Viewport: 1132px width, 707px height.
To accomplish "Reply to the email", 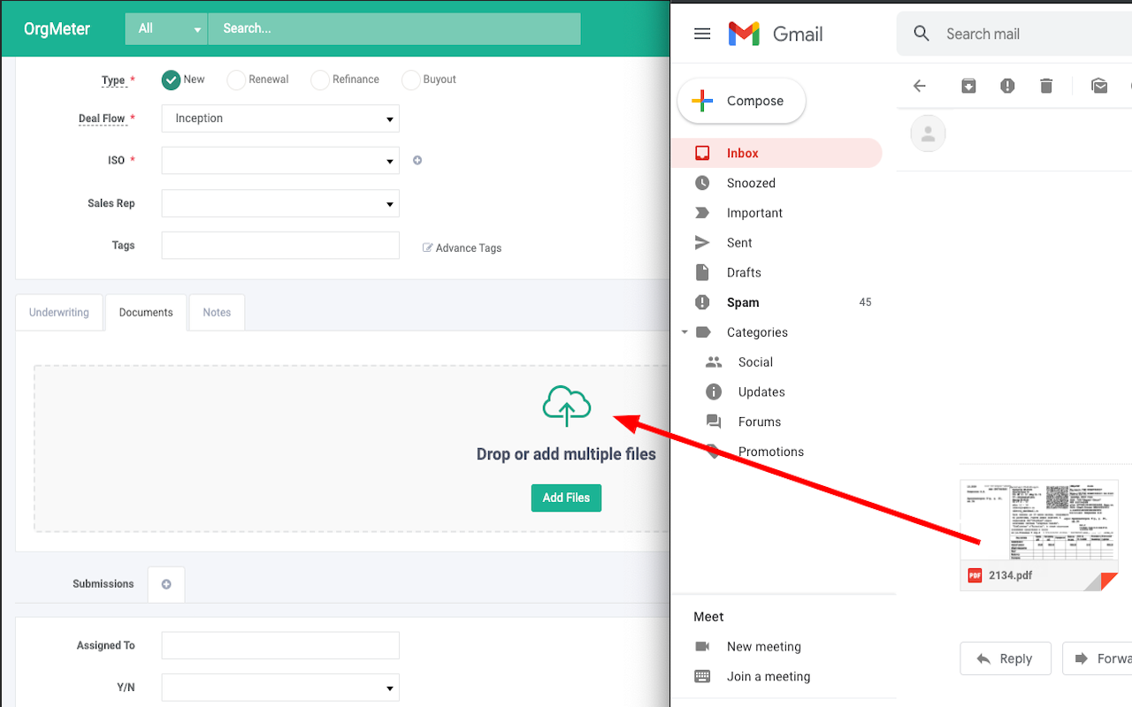I will (x=1006, y=658).
